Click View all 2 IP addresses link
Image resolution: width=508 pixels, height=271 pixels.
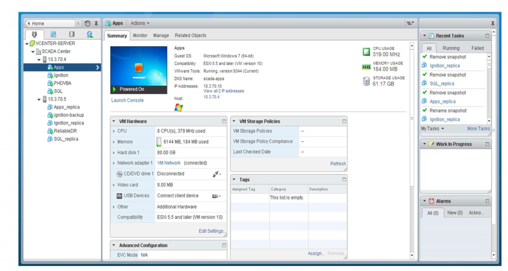click(224, 91)
